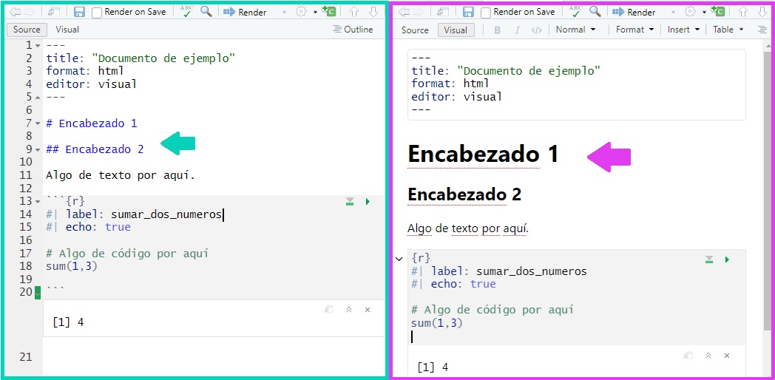Collapse the output with double chevron in right pane

(708, 356)
